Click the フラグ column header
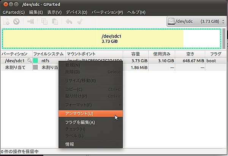Viewport: 228px width, 156px height. (x=216, y=54)
